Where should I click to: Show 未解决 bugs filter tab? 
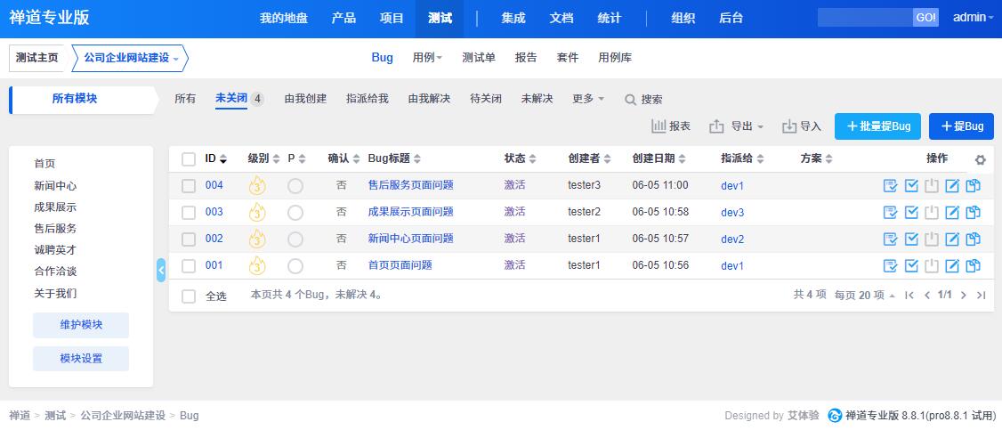pos(537,99)
